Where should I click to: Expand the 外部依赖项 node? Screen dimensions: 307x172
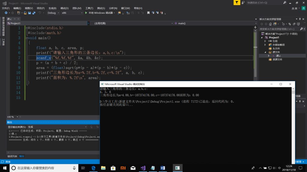(x=265, y=45)
